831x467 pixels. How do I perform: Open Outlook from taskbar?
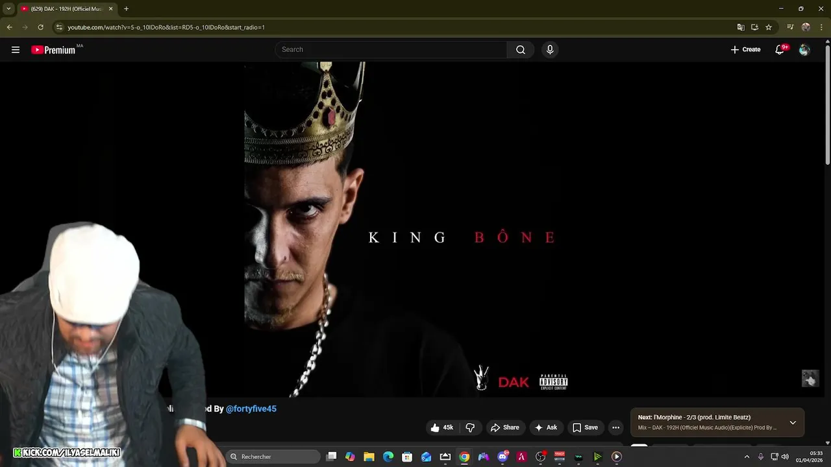pos(426,457)
